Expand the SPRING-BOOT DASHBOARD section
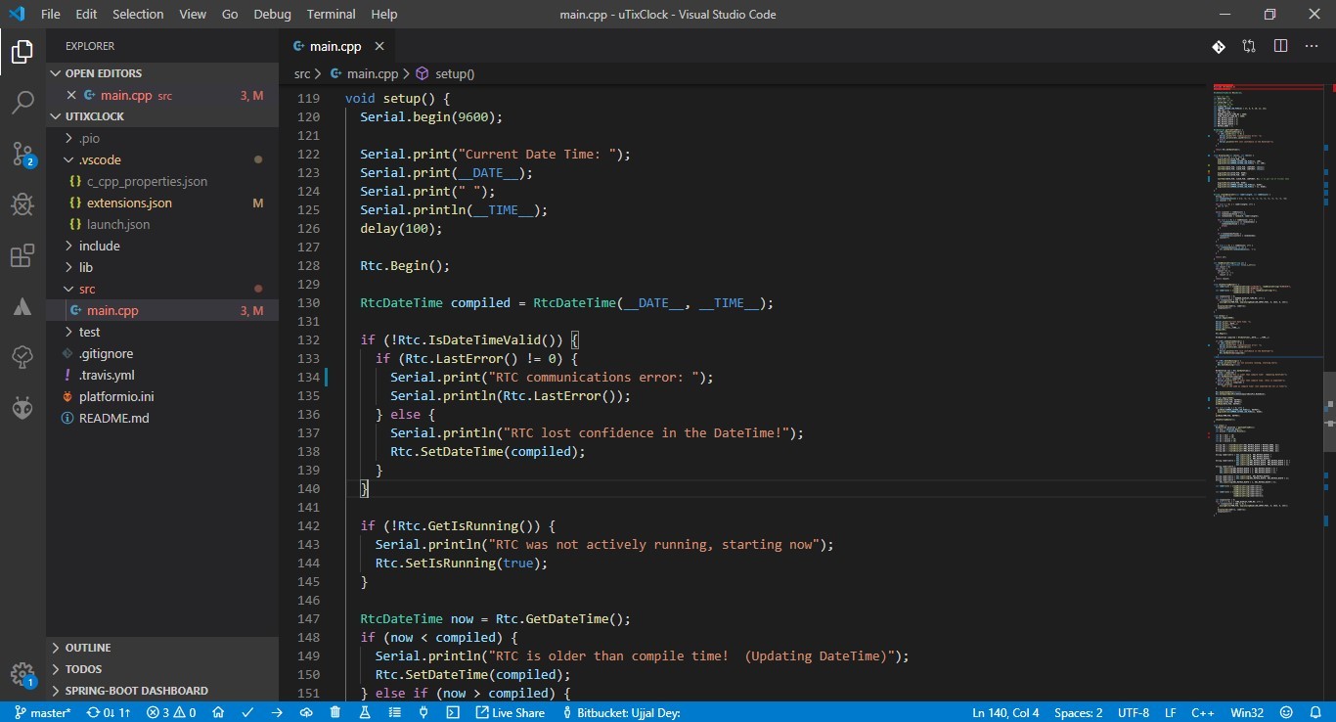 [136, 691]
